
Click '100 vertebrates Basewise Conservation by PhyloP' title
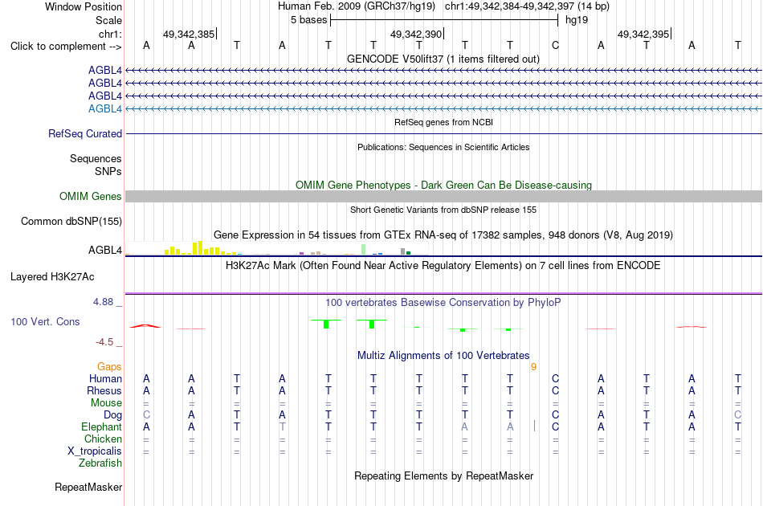pyautogui.click(x=443, y=303)
